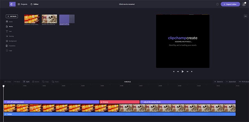The height and width of the screenshot is (122, 249).
Task: Open the Background options
Action: 11,41
